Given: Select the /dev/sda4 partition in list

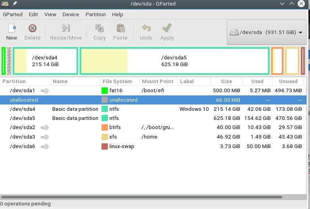Looking at the screenshot, I should click(153, 109).
